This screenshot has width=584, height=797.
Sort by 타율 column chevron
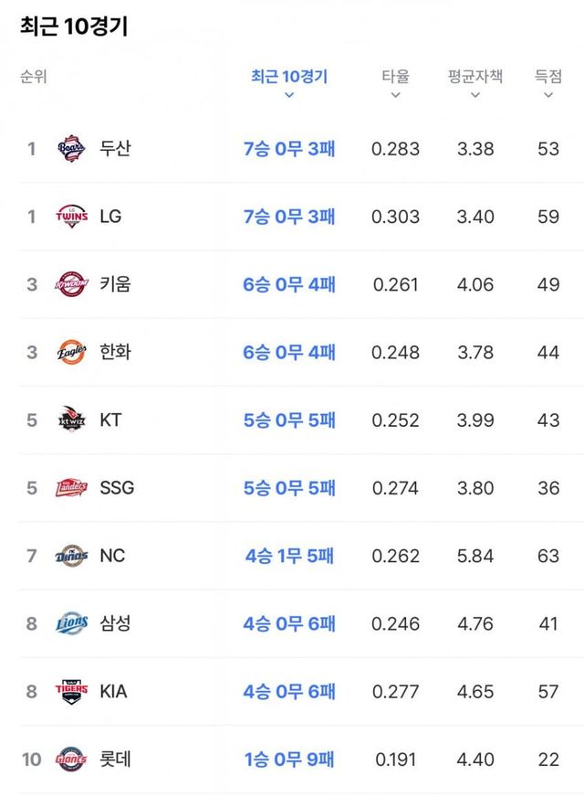(395, 95)
